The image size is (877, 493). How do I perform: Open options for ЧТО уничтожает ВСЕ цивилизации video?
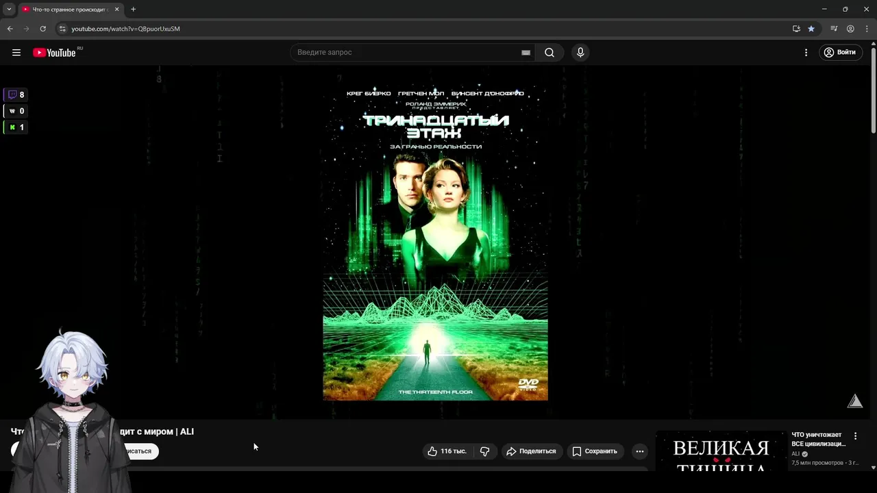[855, 436]
